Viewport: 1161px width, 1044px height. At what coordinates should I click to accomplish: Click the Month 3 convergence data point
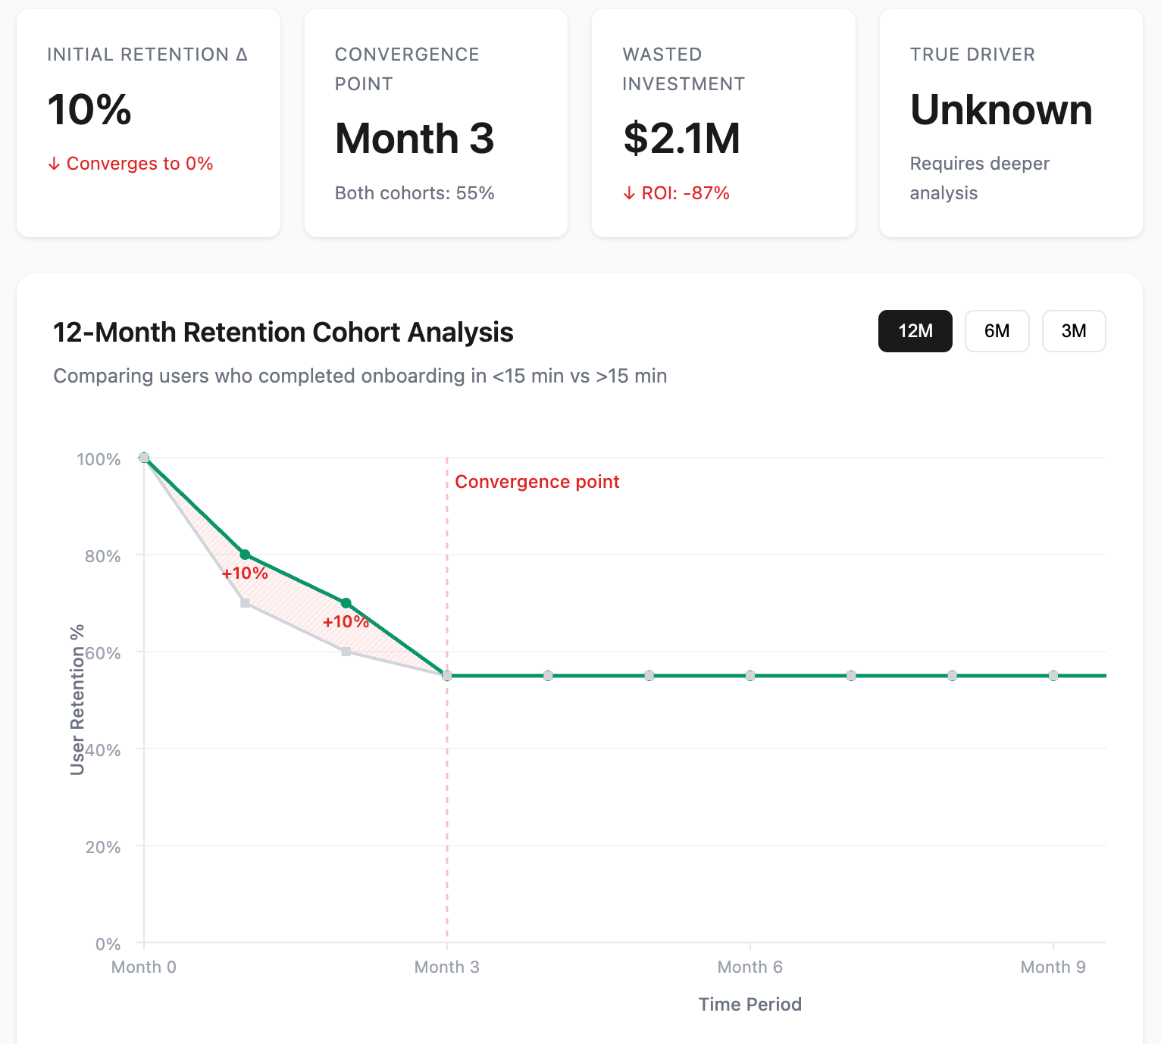click(x=447, y=676)
